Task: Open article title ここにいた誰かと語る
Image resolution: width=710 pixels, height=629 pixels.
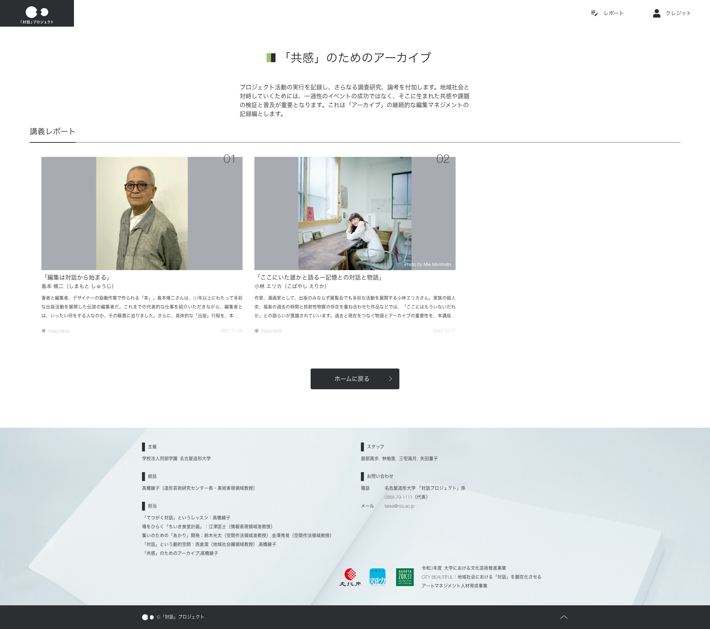Action: (319, 277)
